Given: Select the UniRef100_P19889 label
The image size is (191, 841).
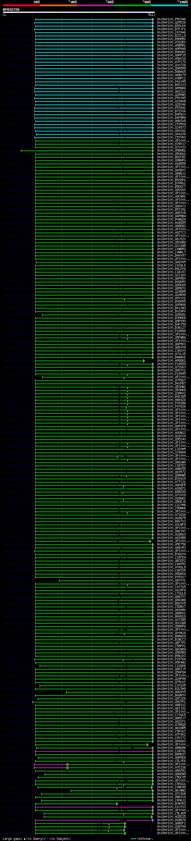Looking at the screenshot, I should click(x=171, y=331).
